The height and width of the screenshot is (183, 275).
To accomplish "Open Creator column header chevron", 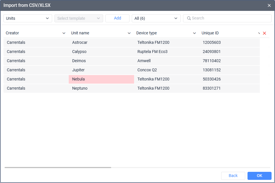I will click(x=64, y=33).
